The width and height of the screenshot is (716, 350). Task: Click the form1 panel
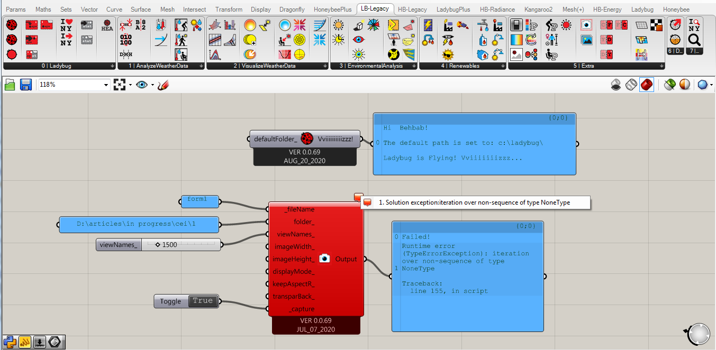200,200
